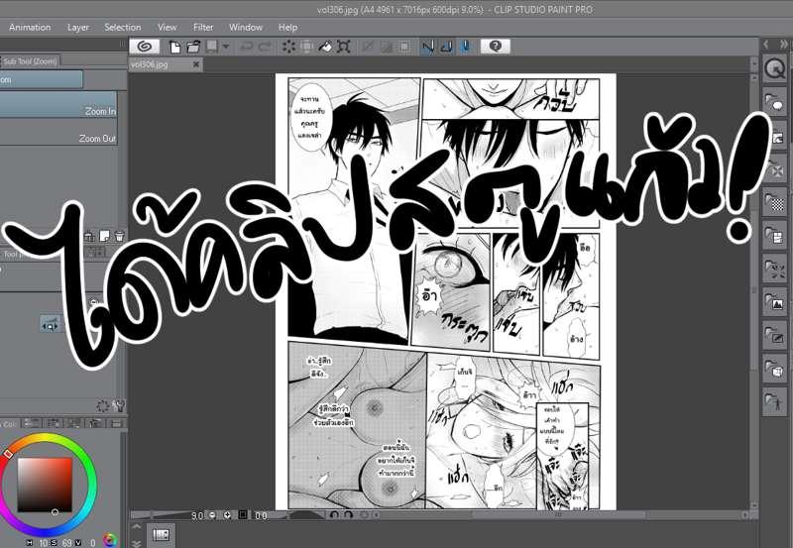Image resolution: width=793 pixels, height=548 pixels.
Task: Click the Scale/Rotate transform icon
Action: [344, 47]
